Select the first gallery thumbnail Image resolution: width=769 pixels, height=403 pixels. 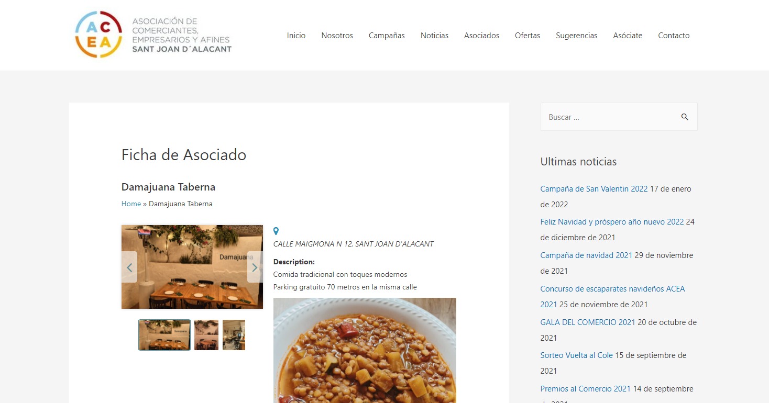(x=164, y=335)
